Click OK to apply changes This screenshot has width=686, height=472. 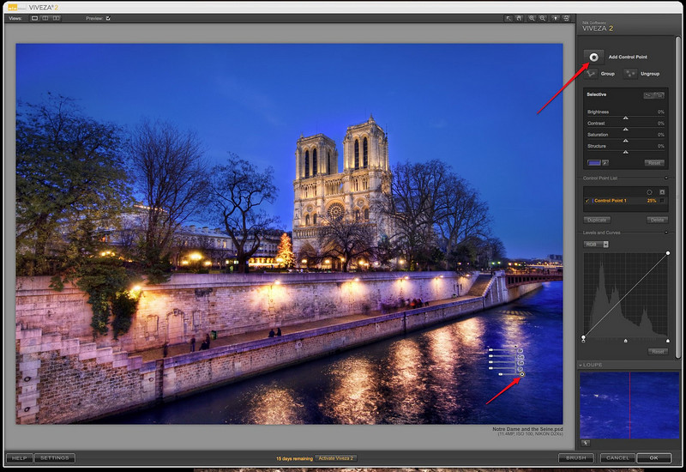[653, 458]
